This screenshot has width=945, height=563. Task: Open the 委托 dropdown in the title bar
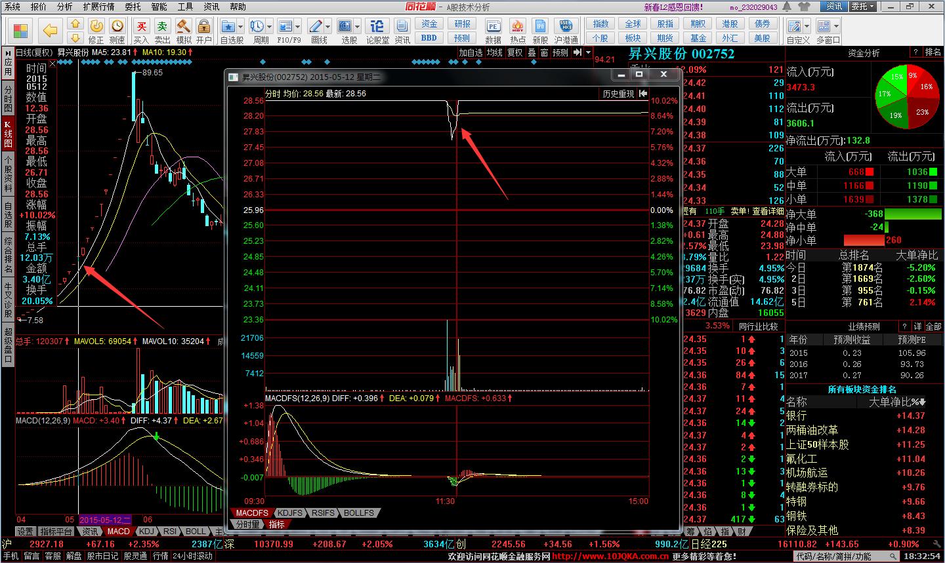tap(863, 7)
